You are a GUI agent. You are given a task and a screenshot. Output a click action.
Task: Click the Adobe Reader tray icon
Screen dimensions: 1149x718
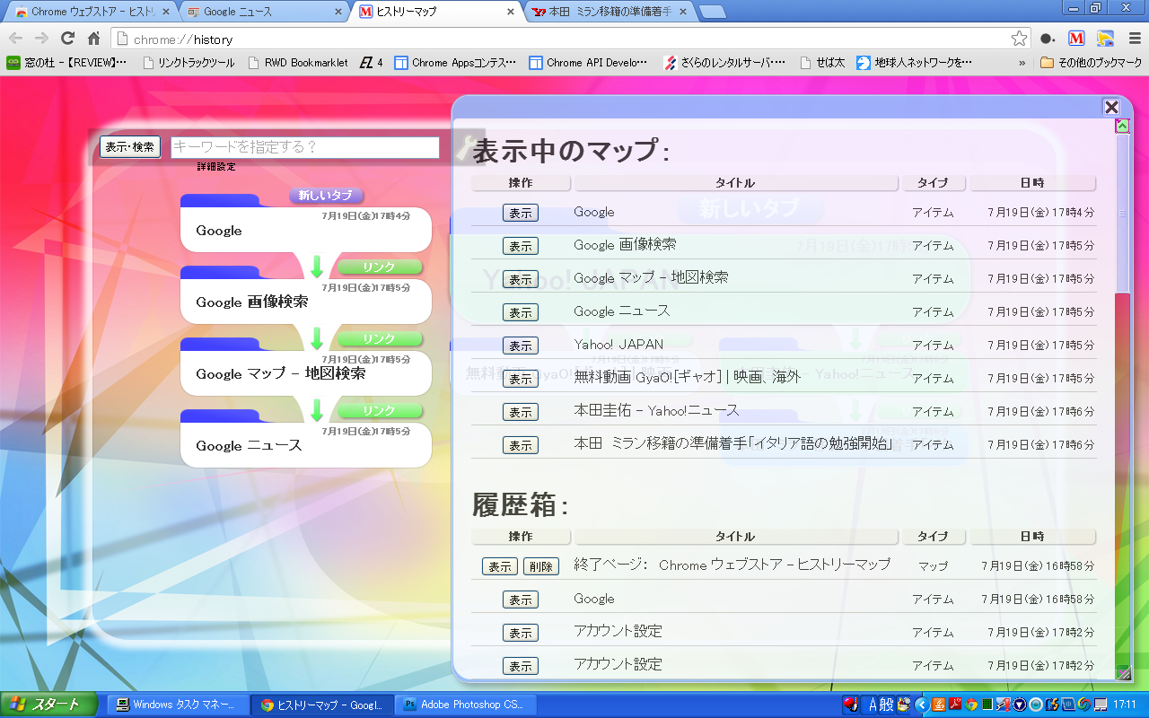(955, 705)
